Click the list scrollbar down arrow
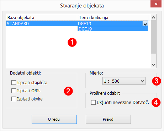The width and height of the screenshot is (164, 131). point(154,65)
